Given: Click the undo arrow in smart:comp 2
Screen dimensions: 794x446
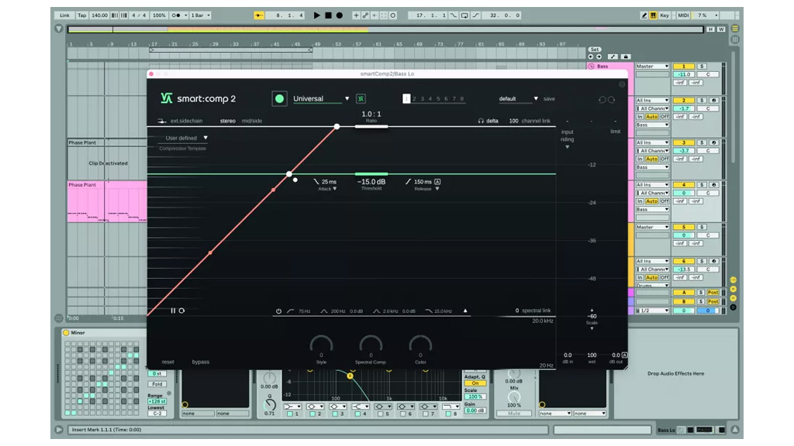Looking at the screenshot, I should tap(602, 100).
